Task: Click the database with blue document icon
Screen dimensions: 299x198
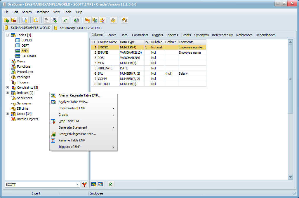Action: point(95,20)
